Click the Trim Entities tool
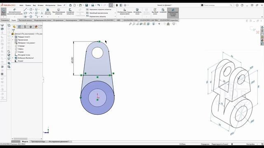 (x=48, y=12)
